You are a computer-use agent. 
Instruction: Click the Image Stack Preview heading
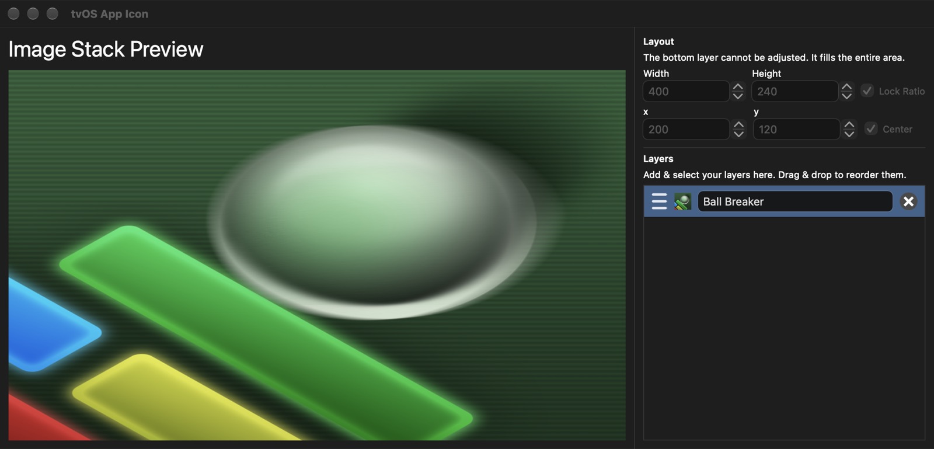[106, 49]
